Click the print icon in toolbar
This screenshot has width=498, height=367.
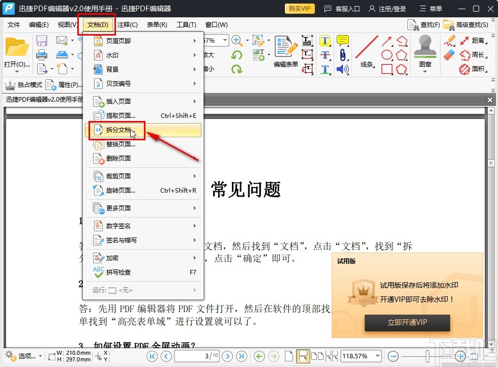pos(42,55)
